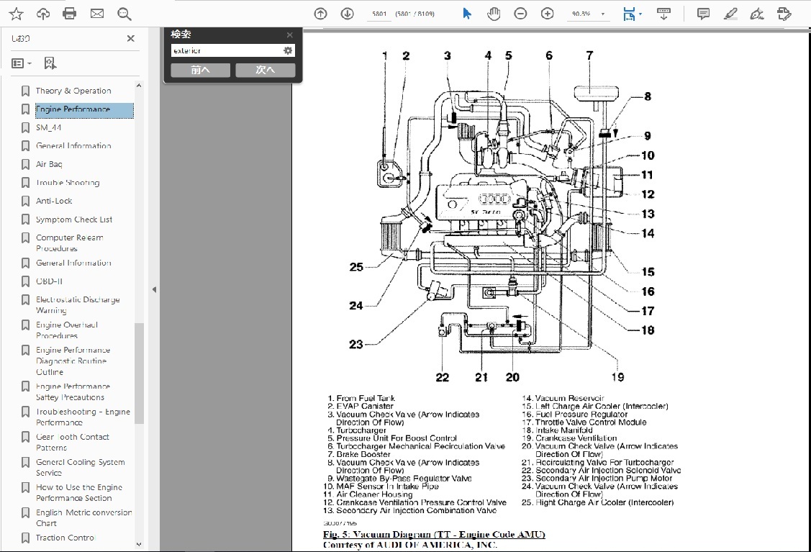Click the zoom in plus icon
The height and width of the screenshot is (552, 811).
tap(547, 14)
